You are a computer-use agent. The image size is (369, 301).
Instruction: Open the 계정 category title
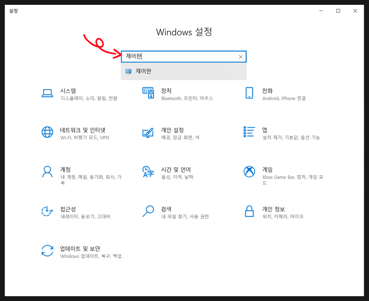point(65,170)
